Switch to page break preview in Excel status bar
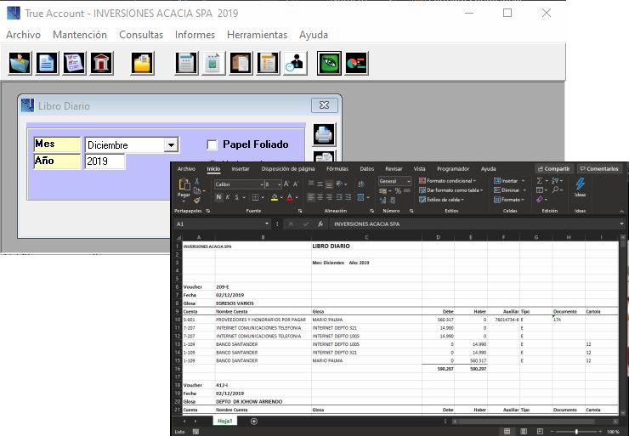Image resolution: width=629 pixels, height=436 pixels. point(540,431)
